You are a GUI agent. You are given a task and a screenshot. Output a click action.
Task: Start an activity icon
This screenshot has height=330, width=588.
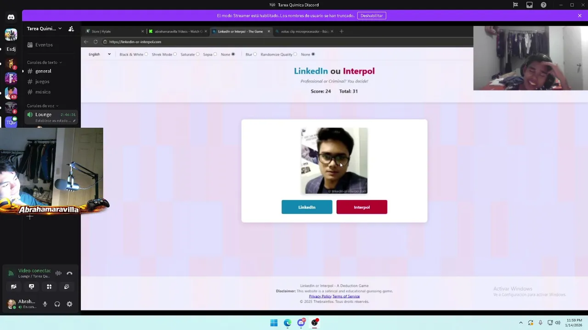point(49,286)
